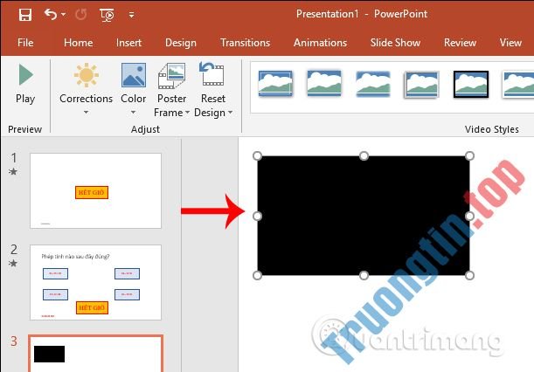Open the Animations tab
The width and height of the screenshot is (534, 372).
pos(320,43)
